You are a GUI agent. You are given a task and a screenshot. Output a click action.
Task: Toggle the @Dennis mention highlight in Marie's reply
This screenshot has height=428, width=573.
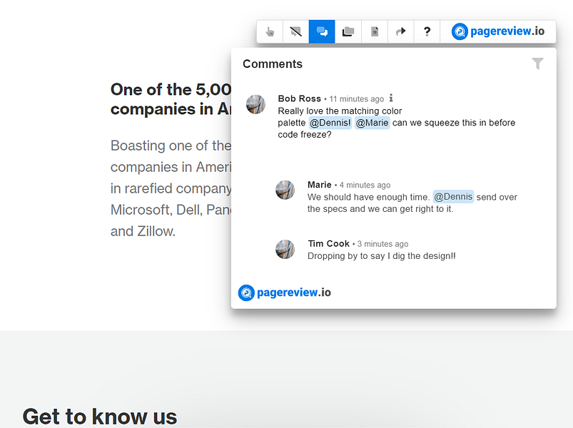point(453,197)
